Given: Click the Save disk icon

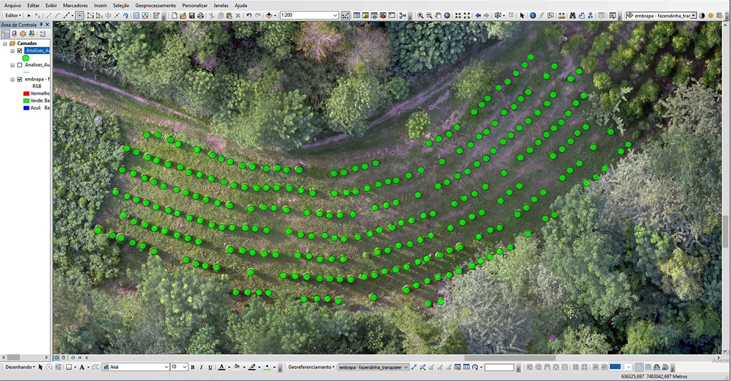Looking at the screenshot, I should coord(192,15).
